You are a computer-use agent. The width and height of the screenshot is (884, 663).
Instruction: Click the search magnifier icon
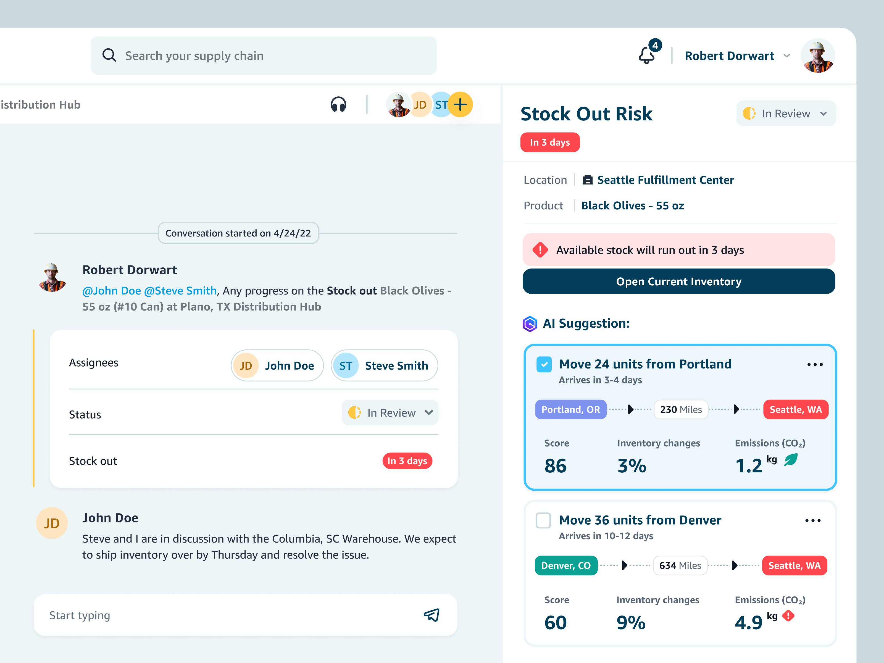109,56
